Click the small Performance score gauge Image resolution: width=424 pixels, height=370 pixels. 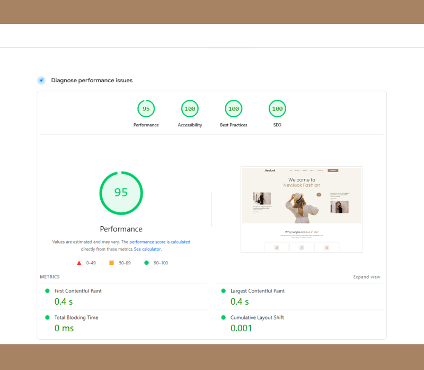pyautogui.click(x=146, y=109)
